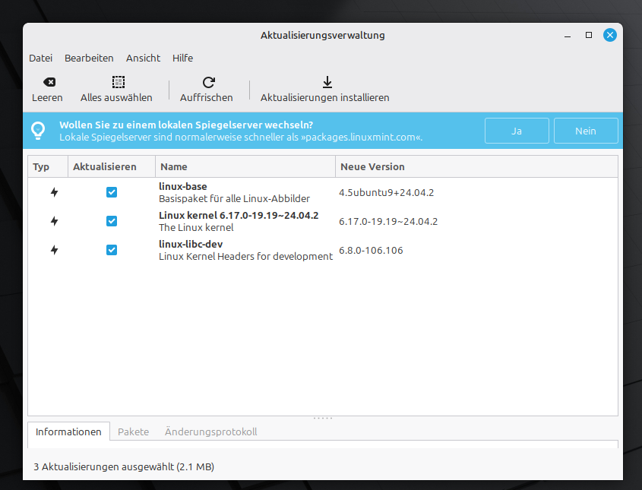642x490 pixels.
Task: Close the Aktualisierungsverwaltung window
Action: tap(610, 35)
